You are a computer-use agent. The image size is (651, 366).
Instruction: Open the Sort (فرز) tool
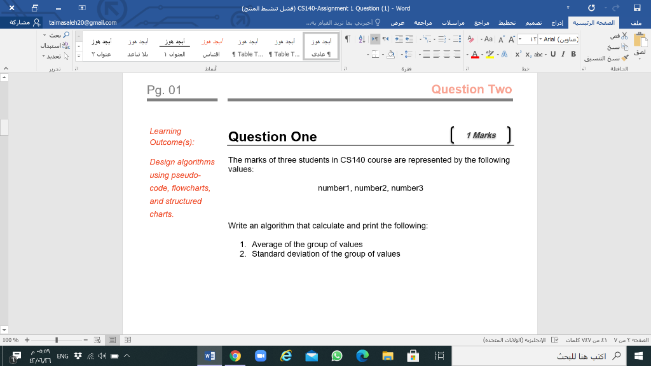click(x=362, y=38)
